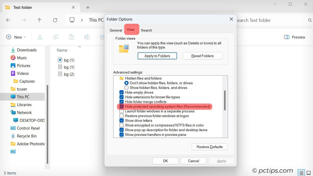
Task: Switch to the Search tab in Folder Options
Action: [x=146, y=30]
